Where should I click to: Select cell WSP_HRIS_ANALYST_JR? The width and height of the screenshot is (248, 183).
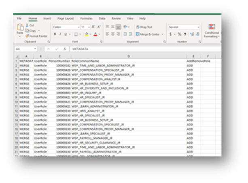129,111
